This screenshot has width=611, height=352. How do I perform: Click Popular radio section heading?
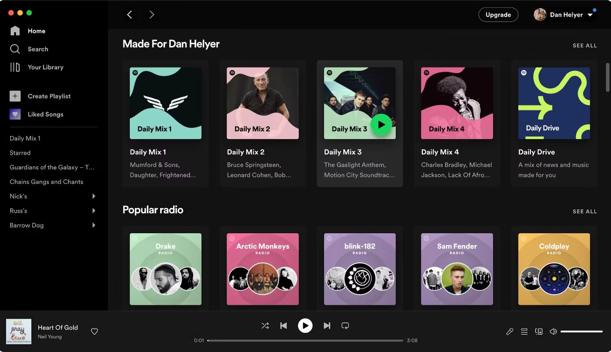[153, 210]
